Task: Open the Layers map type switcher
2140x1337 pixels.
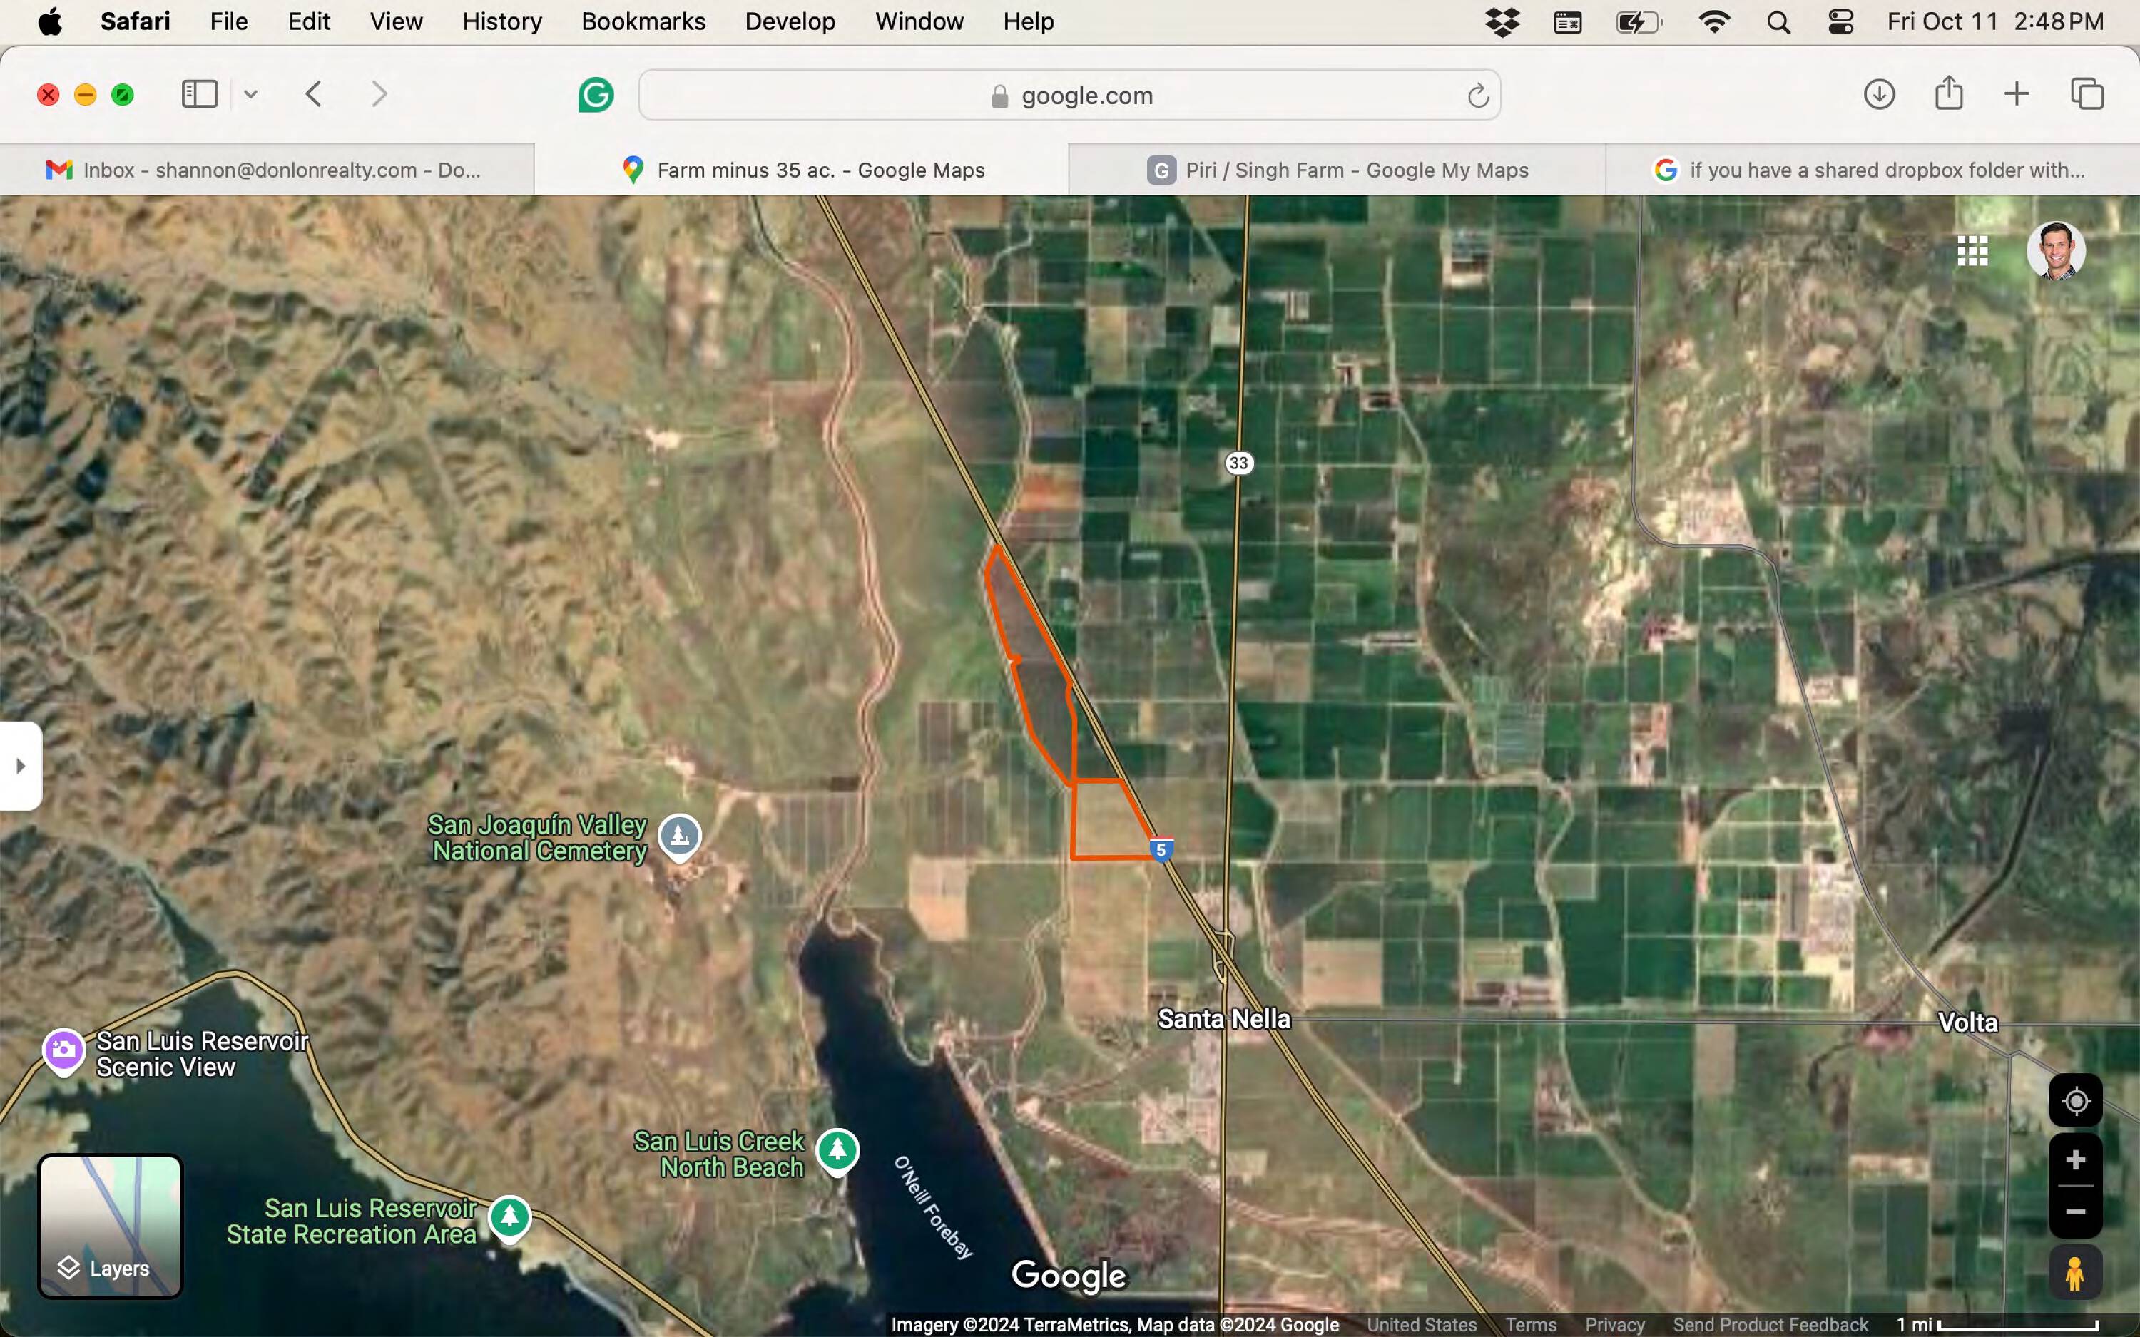Action: pos(110,1226)
